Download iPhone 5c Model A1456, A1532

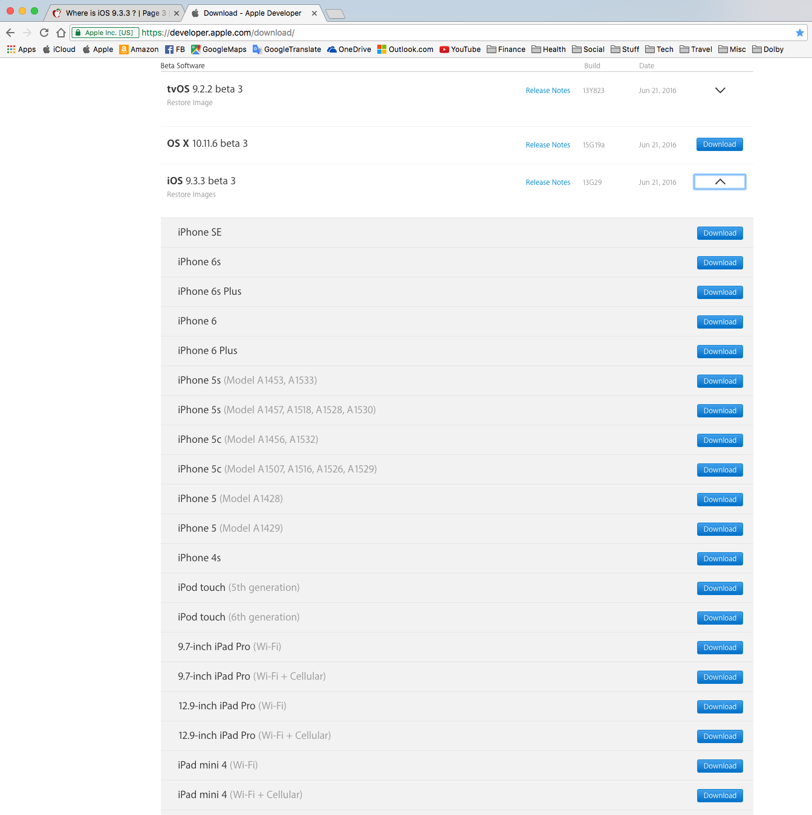(719, 440)
